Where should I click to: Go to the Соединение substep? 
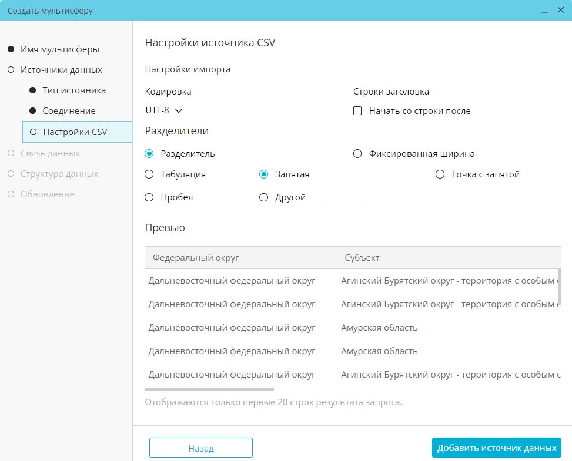pyautogui.click(x=69, y=111)
